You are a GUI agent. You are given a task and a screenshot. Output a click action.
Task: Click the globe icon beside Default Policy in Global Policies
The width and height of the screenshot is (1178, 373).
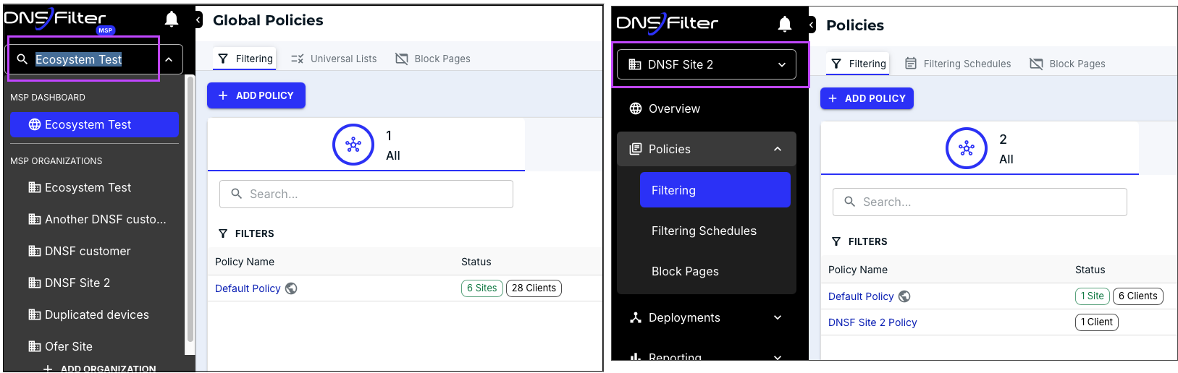291,288
